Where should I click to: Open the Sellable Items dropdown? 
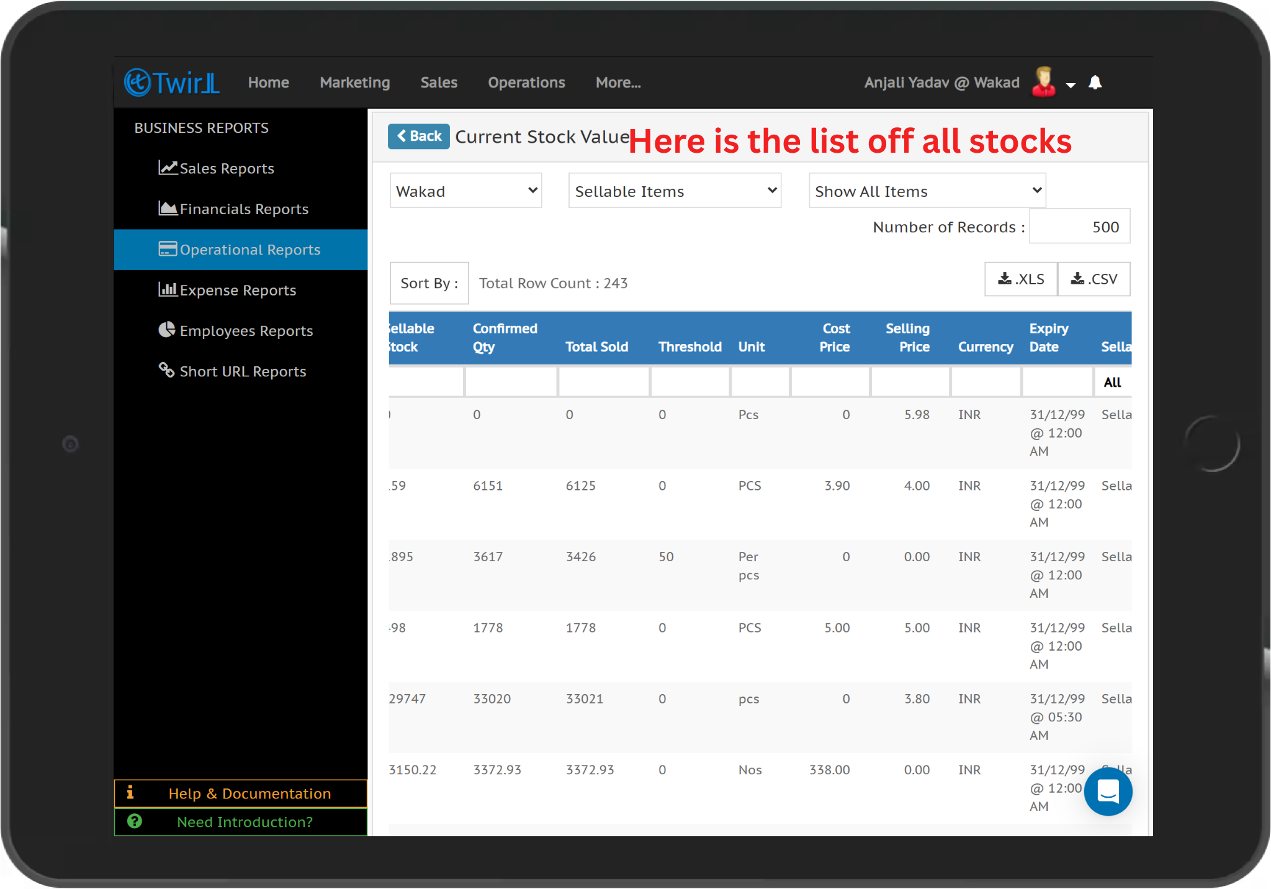pyautogui.click(x=675, y=191)
